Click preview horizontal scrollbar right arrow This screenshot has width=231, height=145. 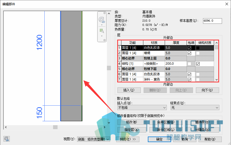point(105,127)
